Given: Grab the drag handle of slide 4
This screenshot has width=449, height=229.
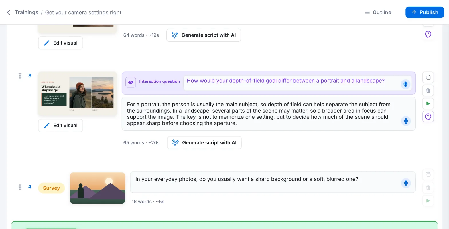Looking at the screenshot, I should point(20,187).
